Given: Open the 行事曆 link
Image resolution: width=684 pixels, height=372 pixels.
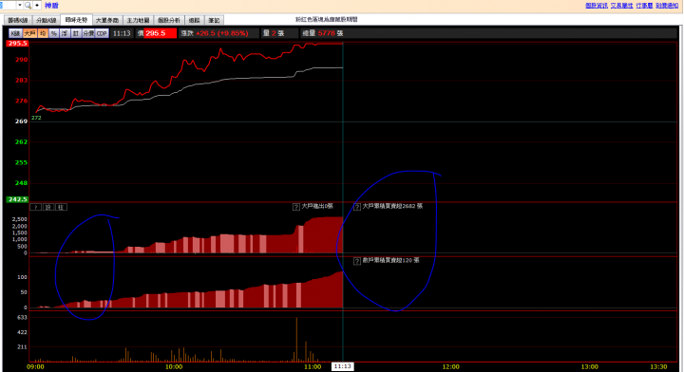Looking at the screenshot, I should tap(644, 6).
